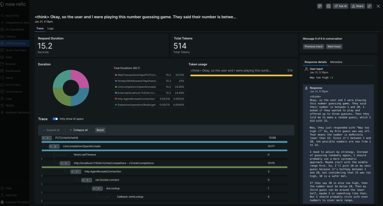Click External/localhost:11434 legend entry

(149, 93)
